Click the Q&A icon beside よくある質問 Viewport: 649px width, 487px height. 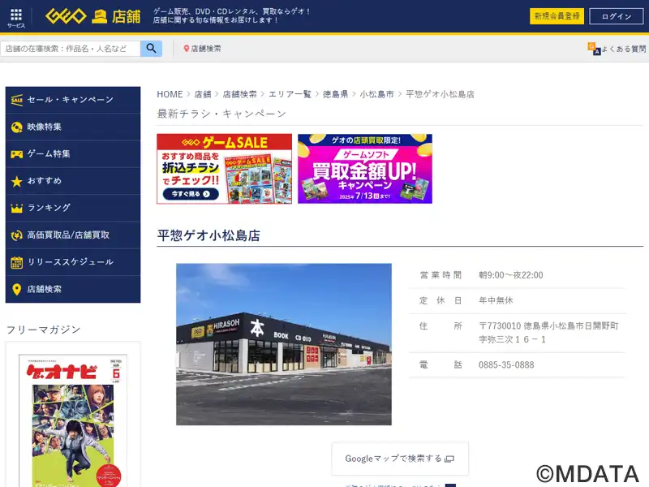coord(594,49)
